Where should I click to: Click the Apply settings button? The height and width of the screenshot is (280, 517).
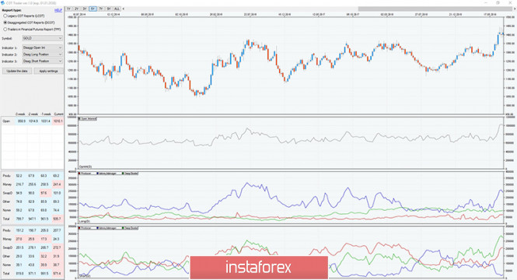tap(48, 72)
